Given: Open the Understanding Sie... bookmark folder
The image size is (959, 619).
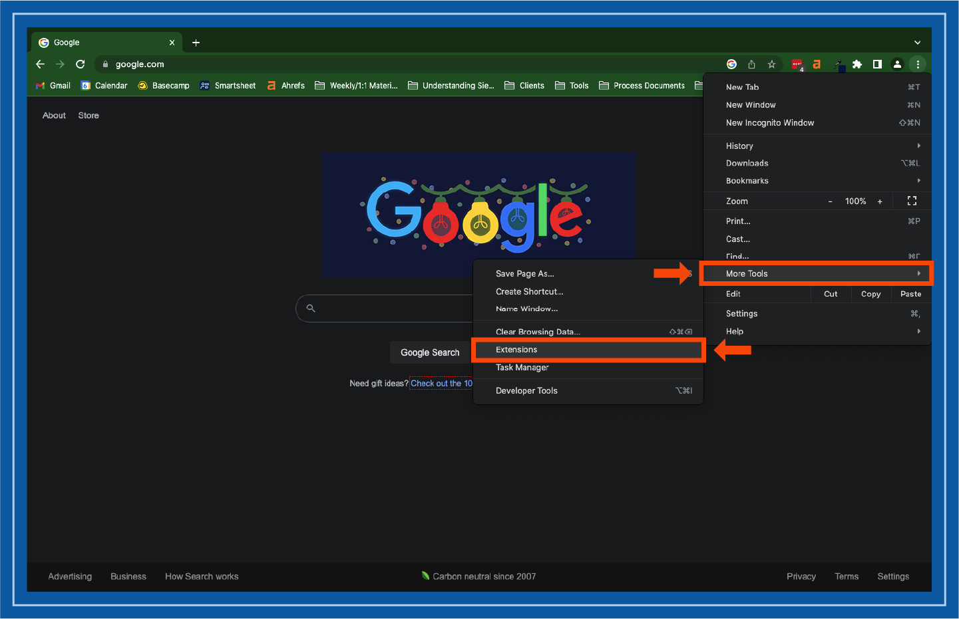Looking at the screenshot, I should point(451,86).
